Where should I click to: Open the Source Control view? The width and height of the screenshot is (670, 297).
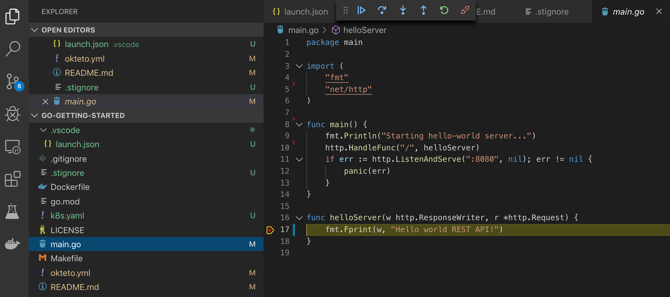click(x=13, y=81)
